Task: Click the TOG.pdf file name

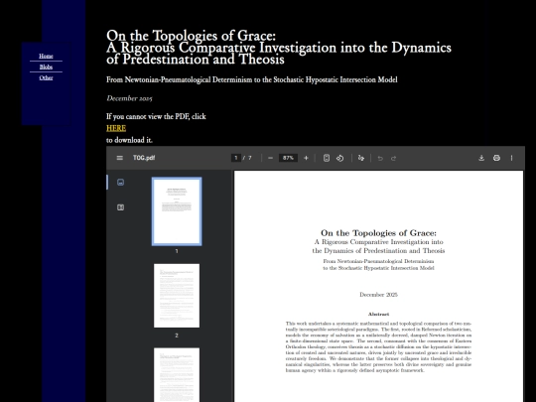Action: [x=144, y=158]
